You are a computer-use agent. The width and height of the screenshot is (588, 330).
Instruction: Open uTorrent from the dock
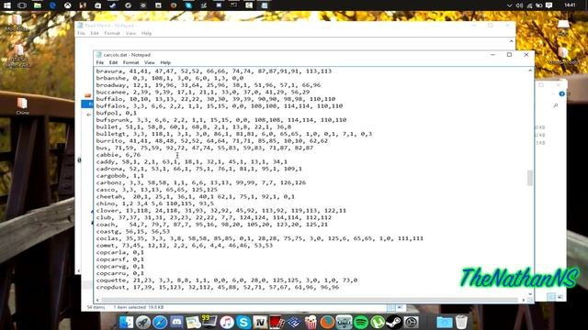pyautogui.click(x=378, y=322)
